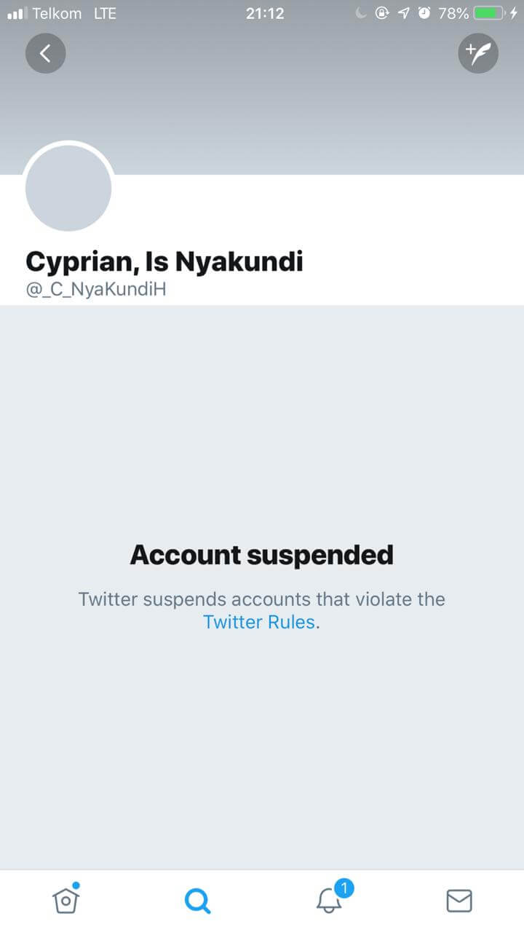Switch to the Search tab
Viewport: 524px width, 932px height.
tap(196, 901)
